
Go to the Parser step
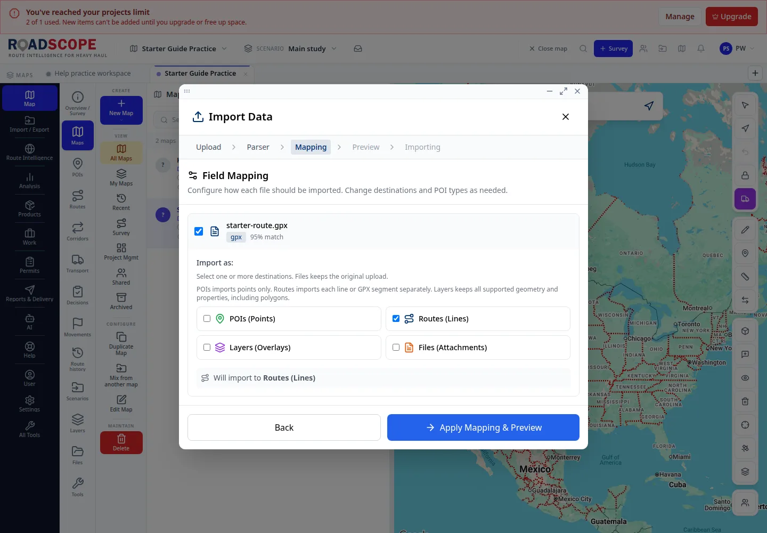(258, 147)
